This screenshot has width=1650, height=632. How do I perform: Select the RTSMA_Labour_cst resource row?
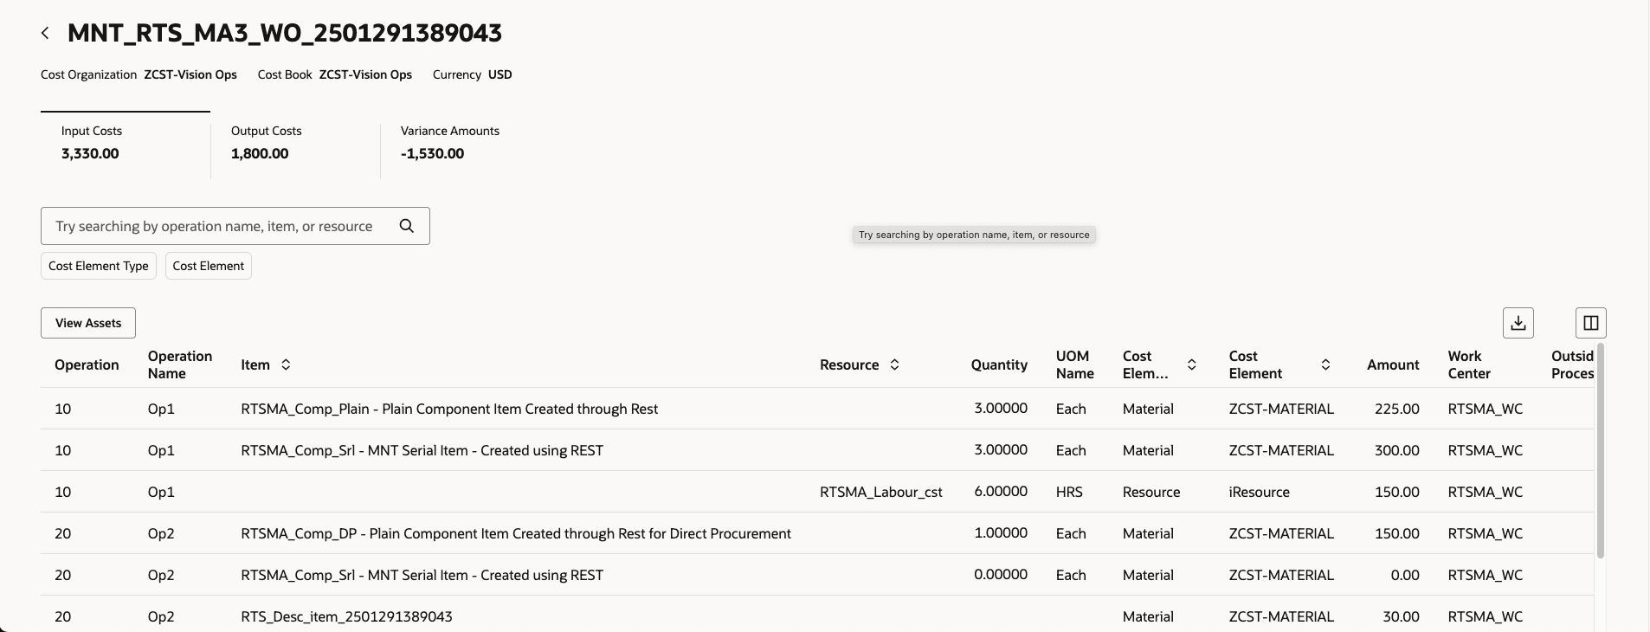click(x=880, y=492)
